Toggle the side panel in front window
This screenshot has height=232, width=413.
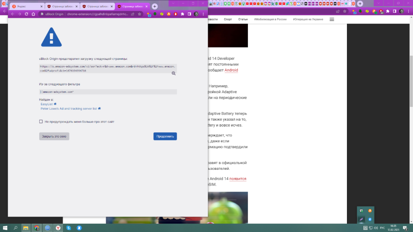(190, 14)
